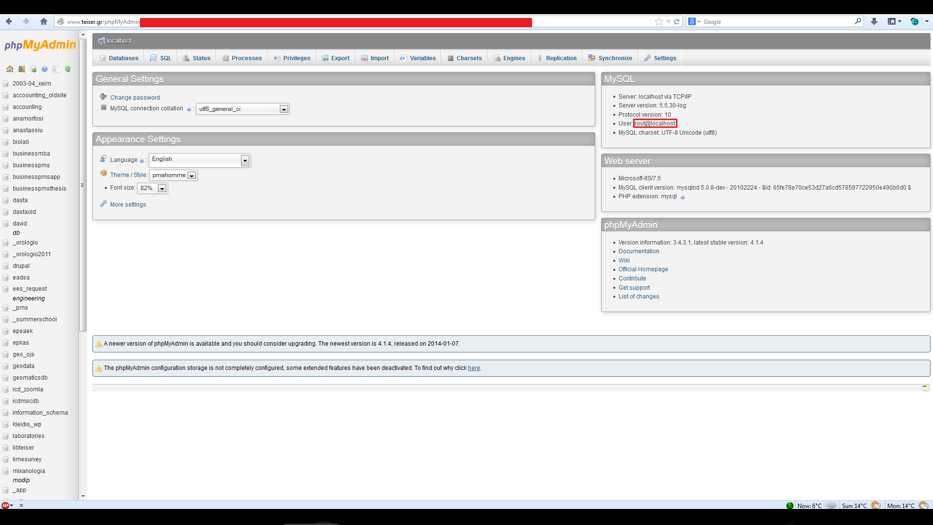Viewport: 933px width, 525px height.
Task: Click the Log out door icon
Action: 21,69
